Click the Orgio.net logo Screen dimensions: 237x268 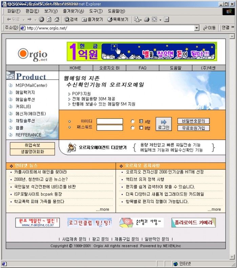(x=33, y=55)
